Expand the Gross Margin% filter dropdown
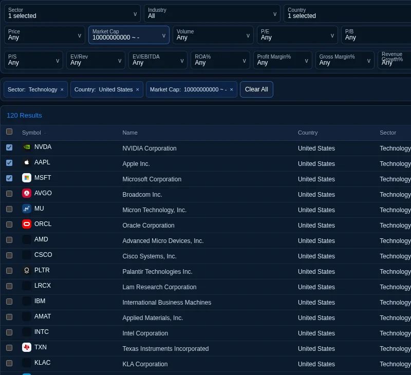This screenshot has width=411, height=375. pos(345,60)
